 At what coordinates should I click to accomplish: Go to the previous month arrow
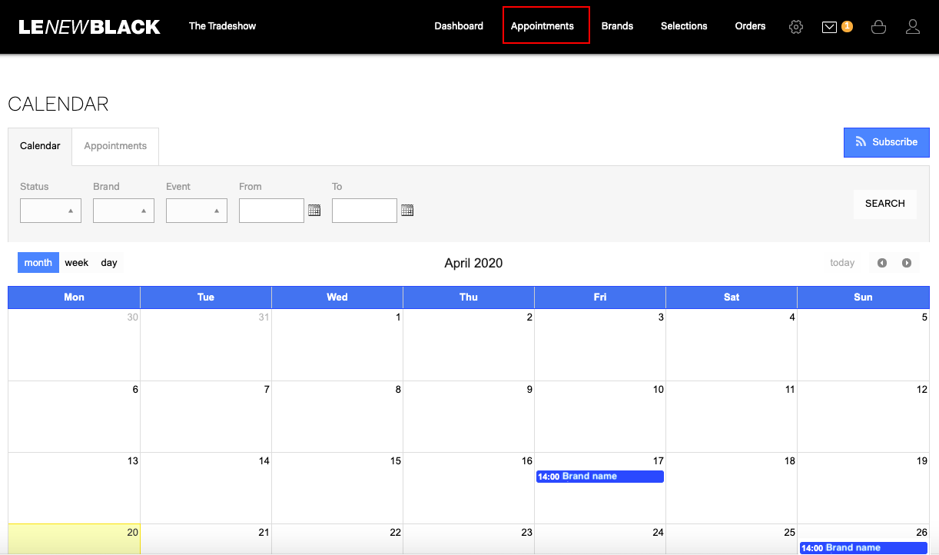point(882,263)
